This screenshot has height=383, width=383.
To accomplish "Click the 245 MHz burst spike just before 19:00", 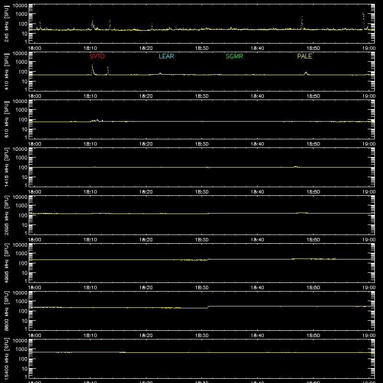I will 363,21.
